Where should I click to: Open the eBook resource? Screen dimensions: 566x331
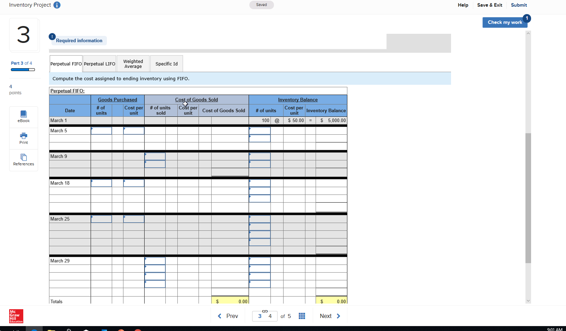tap(23, 116)
